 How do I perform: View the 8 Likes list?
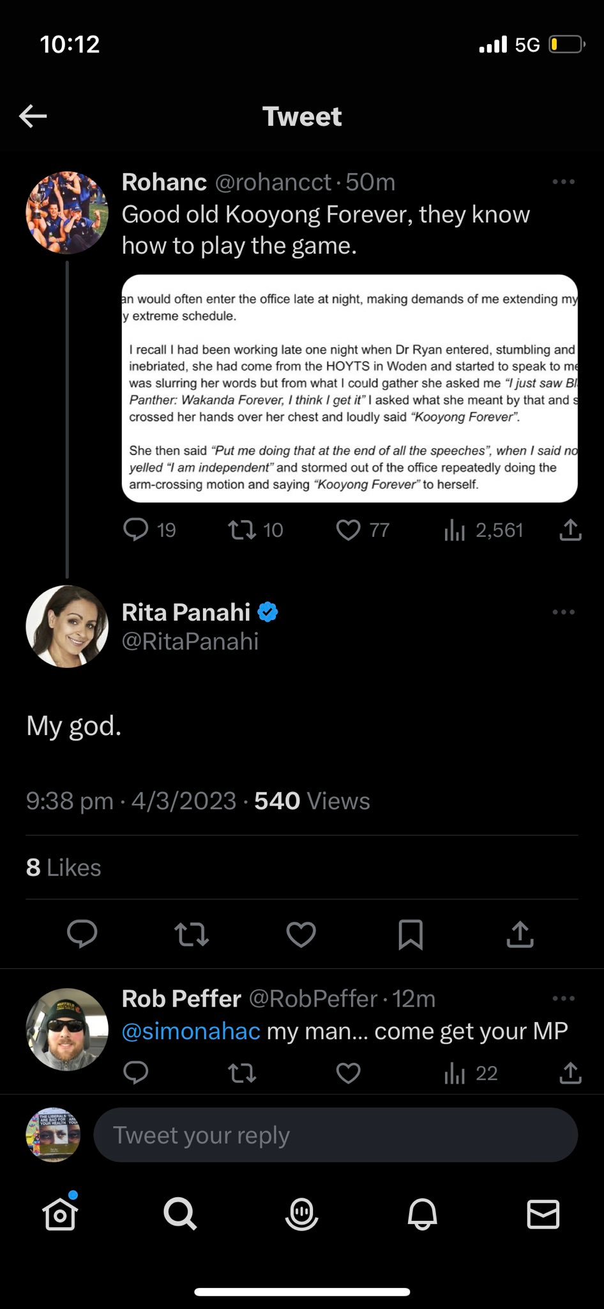pos(64,867)
